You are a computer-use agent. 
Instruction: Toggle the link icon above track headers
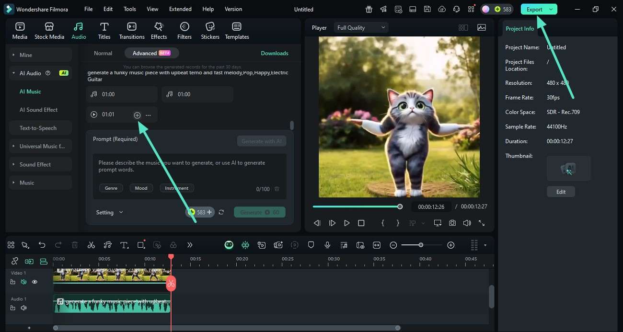click(14, 261)
